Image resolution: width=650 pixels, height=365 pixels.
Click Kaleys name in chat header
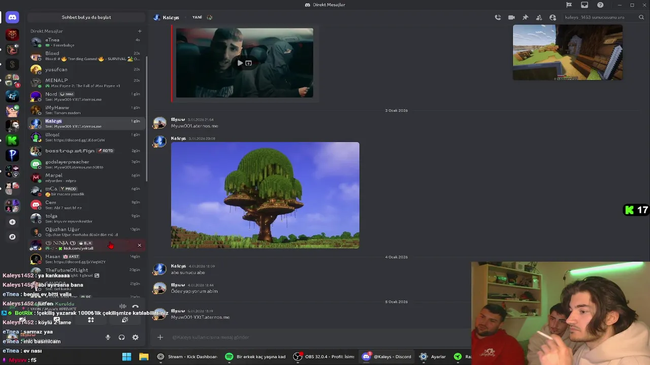pyautogui.click(x=171, y=17)
